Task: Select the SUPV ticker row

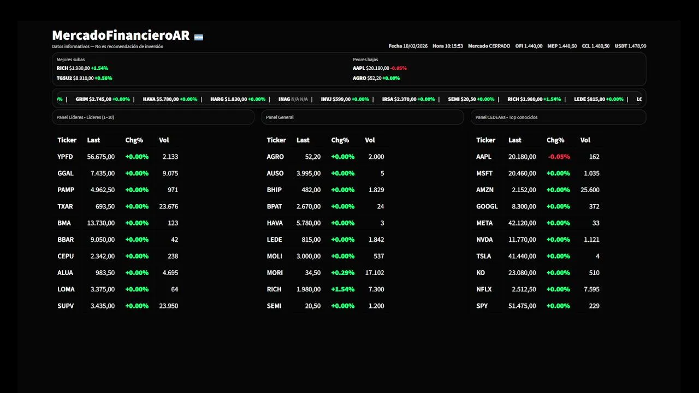Action: (118, 306)
